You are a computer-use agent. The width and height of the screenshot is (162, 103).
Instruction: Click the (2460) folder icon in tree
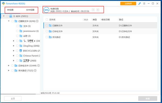21,61
